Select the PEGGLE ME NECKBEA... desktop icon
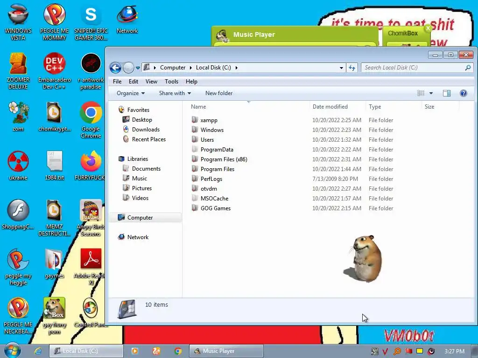Viewport: 478px width, 358px height. 18,316
